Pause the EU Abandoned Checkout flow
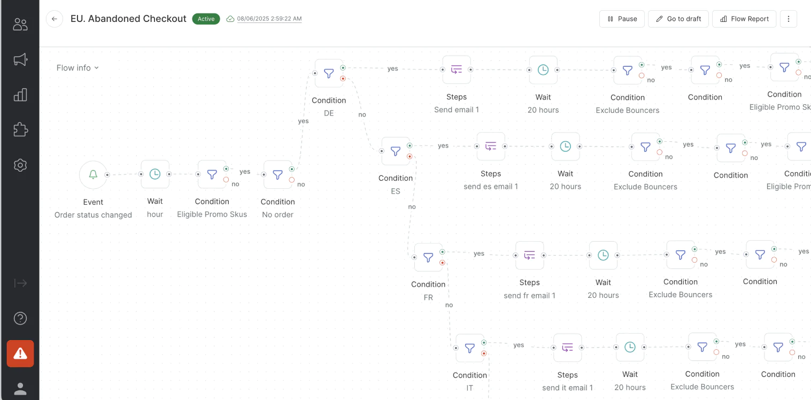 [x=621, y=19]
